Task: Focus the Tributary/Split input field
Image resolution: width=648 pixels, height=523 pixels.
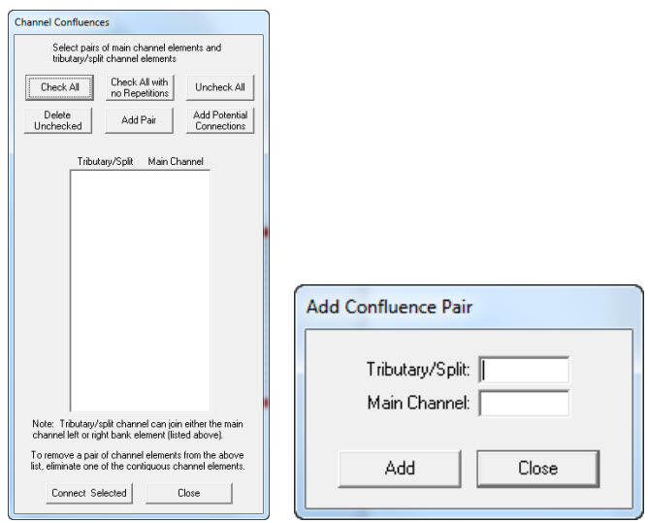Action: click(x=525, y=370)
